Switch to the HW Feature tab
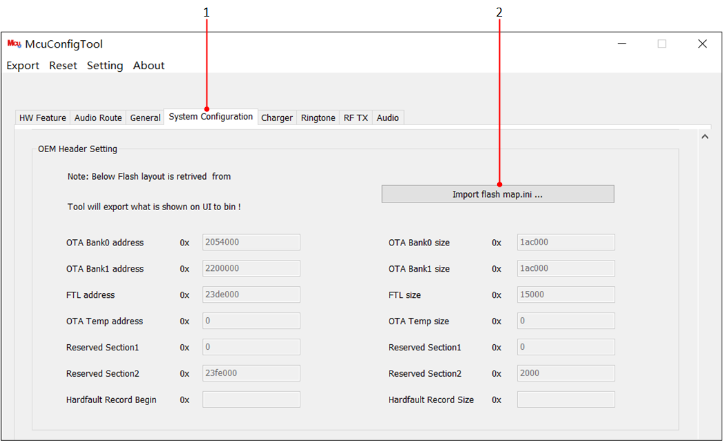 click(x=42, y=118)
